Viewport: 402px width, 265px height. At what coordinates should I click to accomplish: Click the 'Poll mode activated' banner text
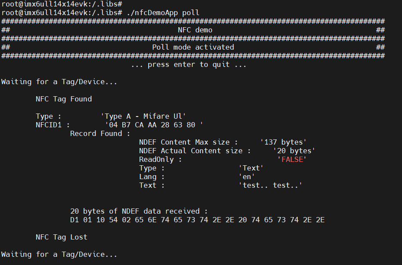tap(193, 47)
